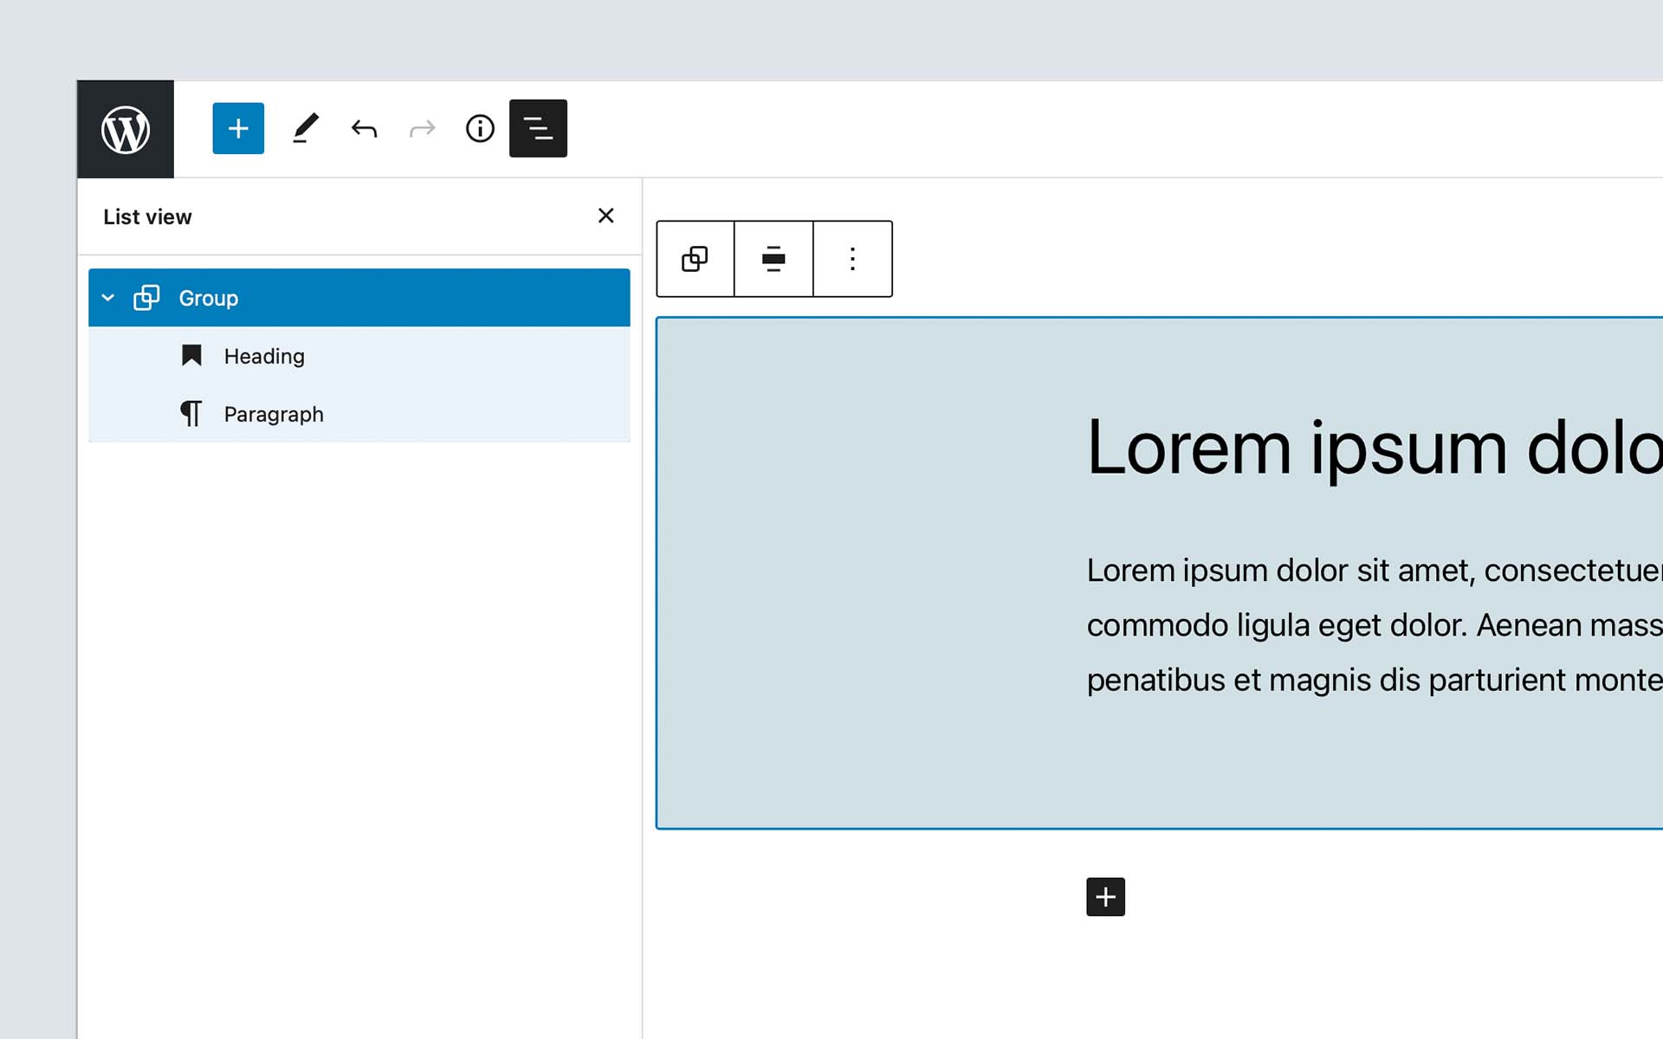The image size is (1663, 1039).
Task: Select the Group icon in the block toolbar
Action: click(x=695, y=258)
